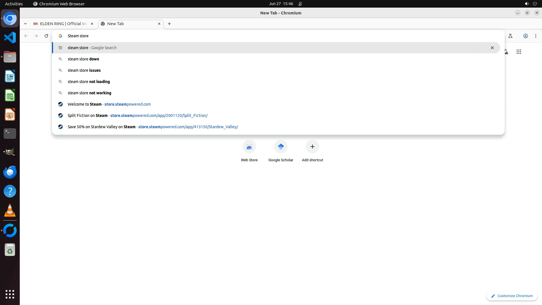The width and height of the screenshot is (542, 305).
Task: Switch to the ELDEN RING tab
Action: [63, 24]
